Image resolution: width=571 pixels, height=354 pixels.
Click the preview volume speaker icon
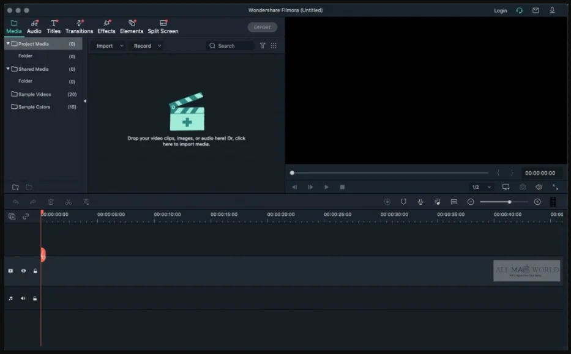point(539,187)
